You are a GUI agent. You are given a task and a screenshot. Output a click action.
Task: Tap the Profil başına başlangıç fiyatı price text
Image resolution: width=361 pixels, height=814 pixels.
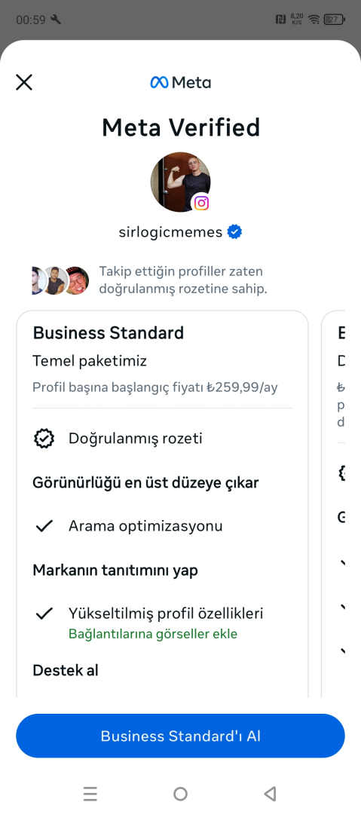pyautogui.click(x=154, y=387)
